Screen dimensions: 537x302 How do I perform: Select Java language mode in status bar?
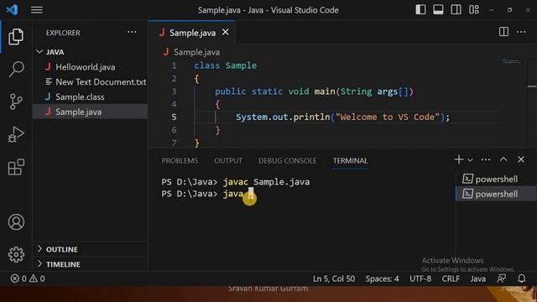pos(477,279)
